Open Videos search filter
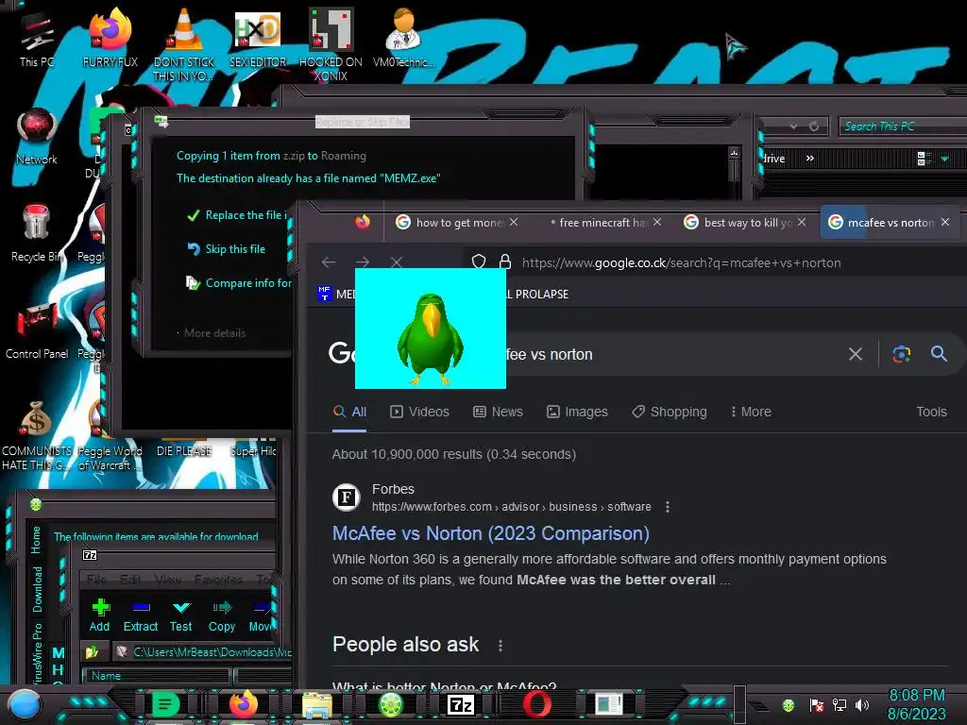This screenshot has width=967, height=725. click(x=419, y=412)
